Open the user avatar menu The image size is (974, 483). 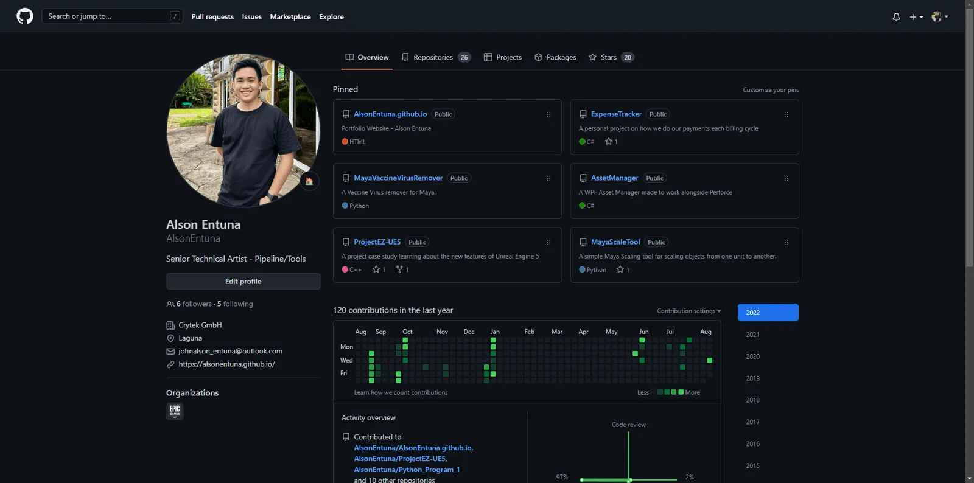[x=940, y=17]
